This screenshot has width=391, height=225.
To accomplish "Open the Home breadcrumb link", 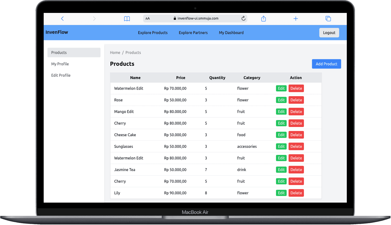I will [x=115, y=52].
